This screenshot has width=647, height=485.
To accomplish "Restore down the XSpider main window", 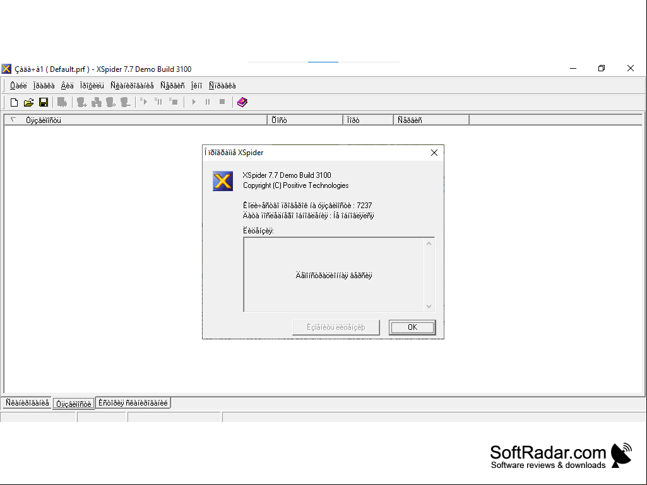I will (x=602, y=69).
